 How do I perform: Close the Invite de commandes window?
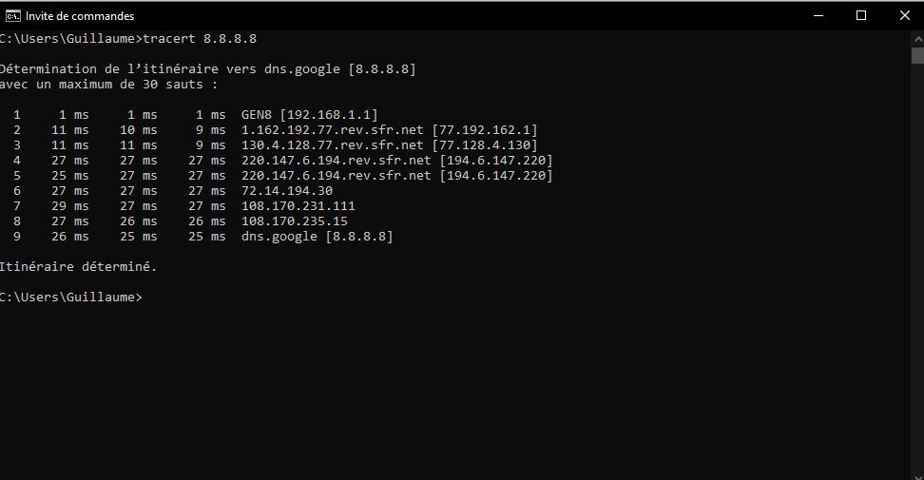coord(904,15)
